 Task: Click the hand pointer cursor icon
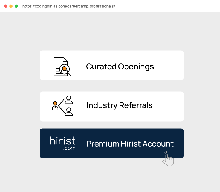168,158
